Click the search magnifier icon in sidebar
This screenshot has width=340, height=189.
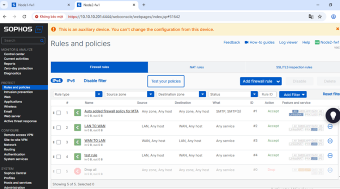coord(42,41)
